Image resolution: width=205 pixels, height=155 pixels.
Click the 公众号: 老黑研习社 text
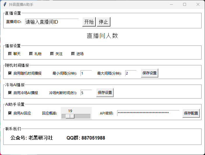(x=32, y=138)
